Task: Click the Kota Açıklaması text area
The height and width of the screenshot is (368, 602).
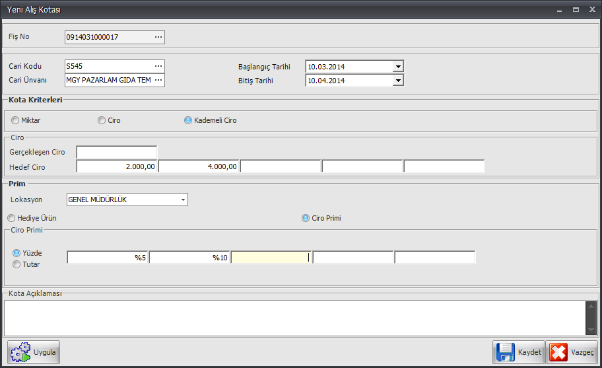Action: click(x=294, y=318)
